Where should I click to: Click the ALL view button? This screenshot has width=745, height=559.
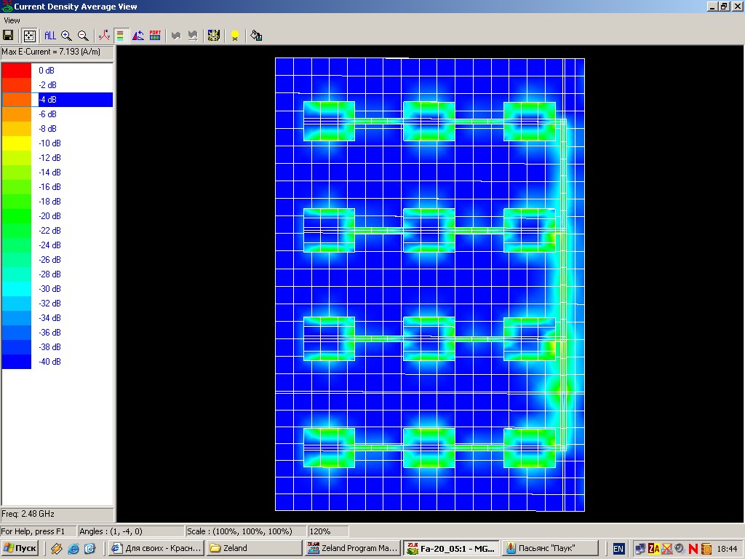[49, 35]
